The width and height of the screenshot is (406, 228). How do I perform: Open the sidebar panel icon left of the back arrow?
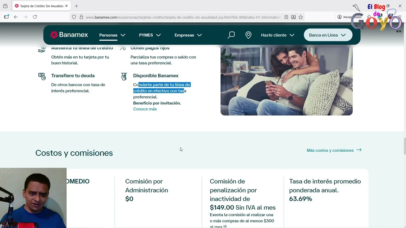6,17
